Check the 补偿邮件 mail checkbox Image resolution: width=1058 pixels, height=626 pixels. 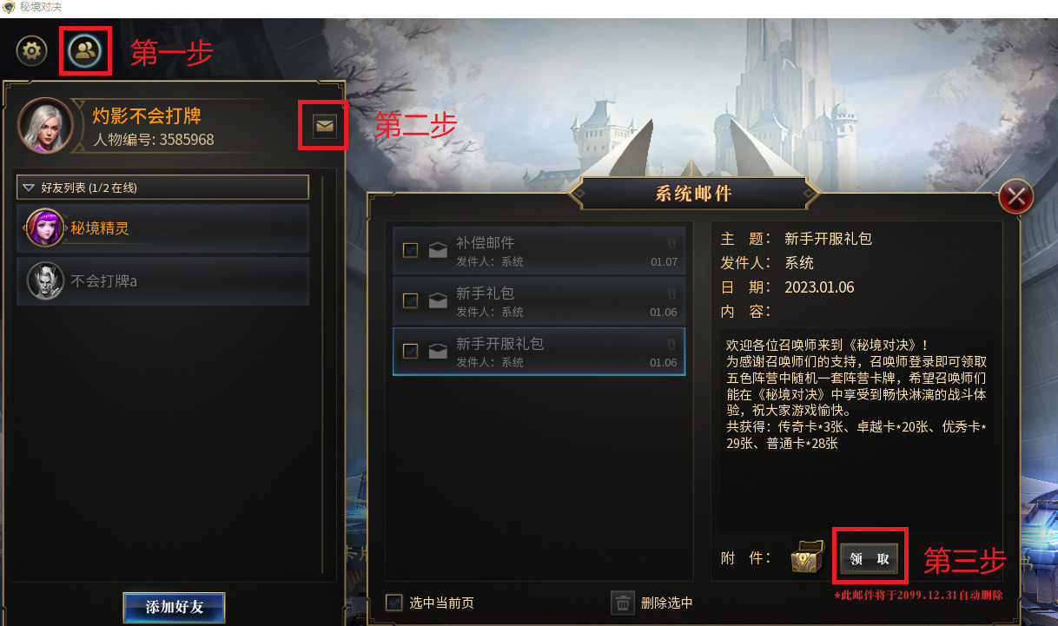(x=411, y=251)
